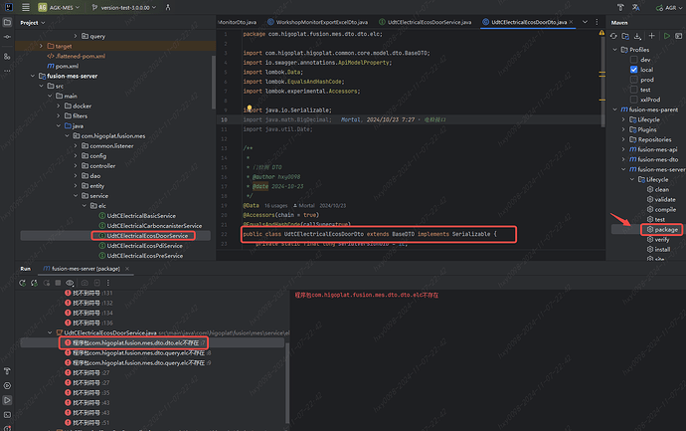
Task: Show the hidden editor tabs dropdown
Action: pos(585,22)
